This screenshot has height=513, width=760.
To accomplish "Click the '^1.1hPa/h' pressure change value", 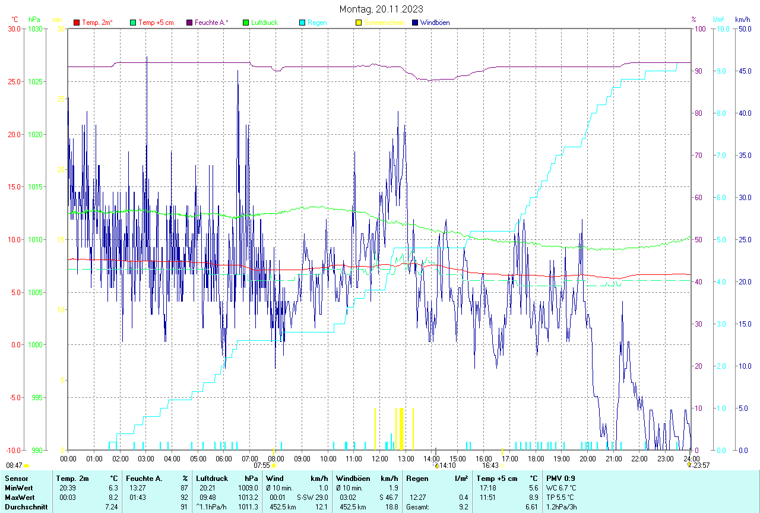I will click(x=211, y=506).
